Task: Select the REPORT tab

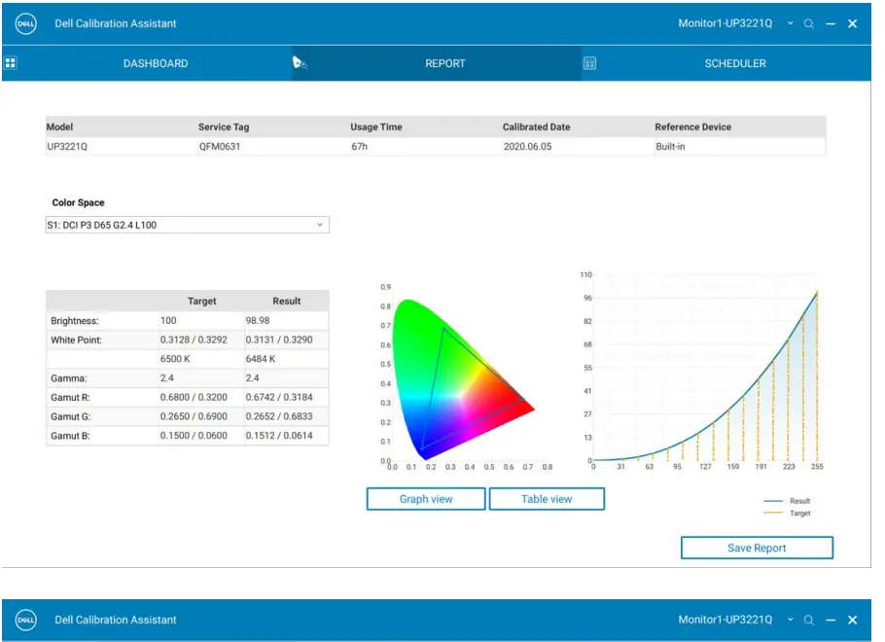Action: pyautogui.click(x=445, y=63)
